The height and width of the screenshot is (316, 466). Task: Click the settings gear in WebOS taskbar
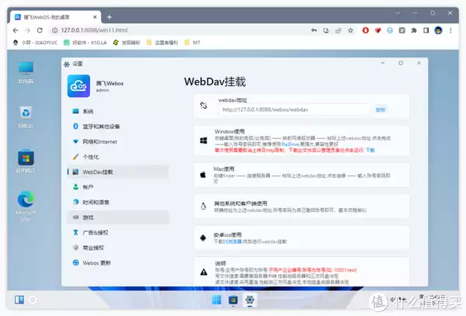point(249,300)
